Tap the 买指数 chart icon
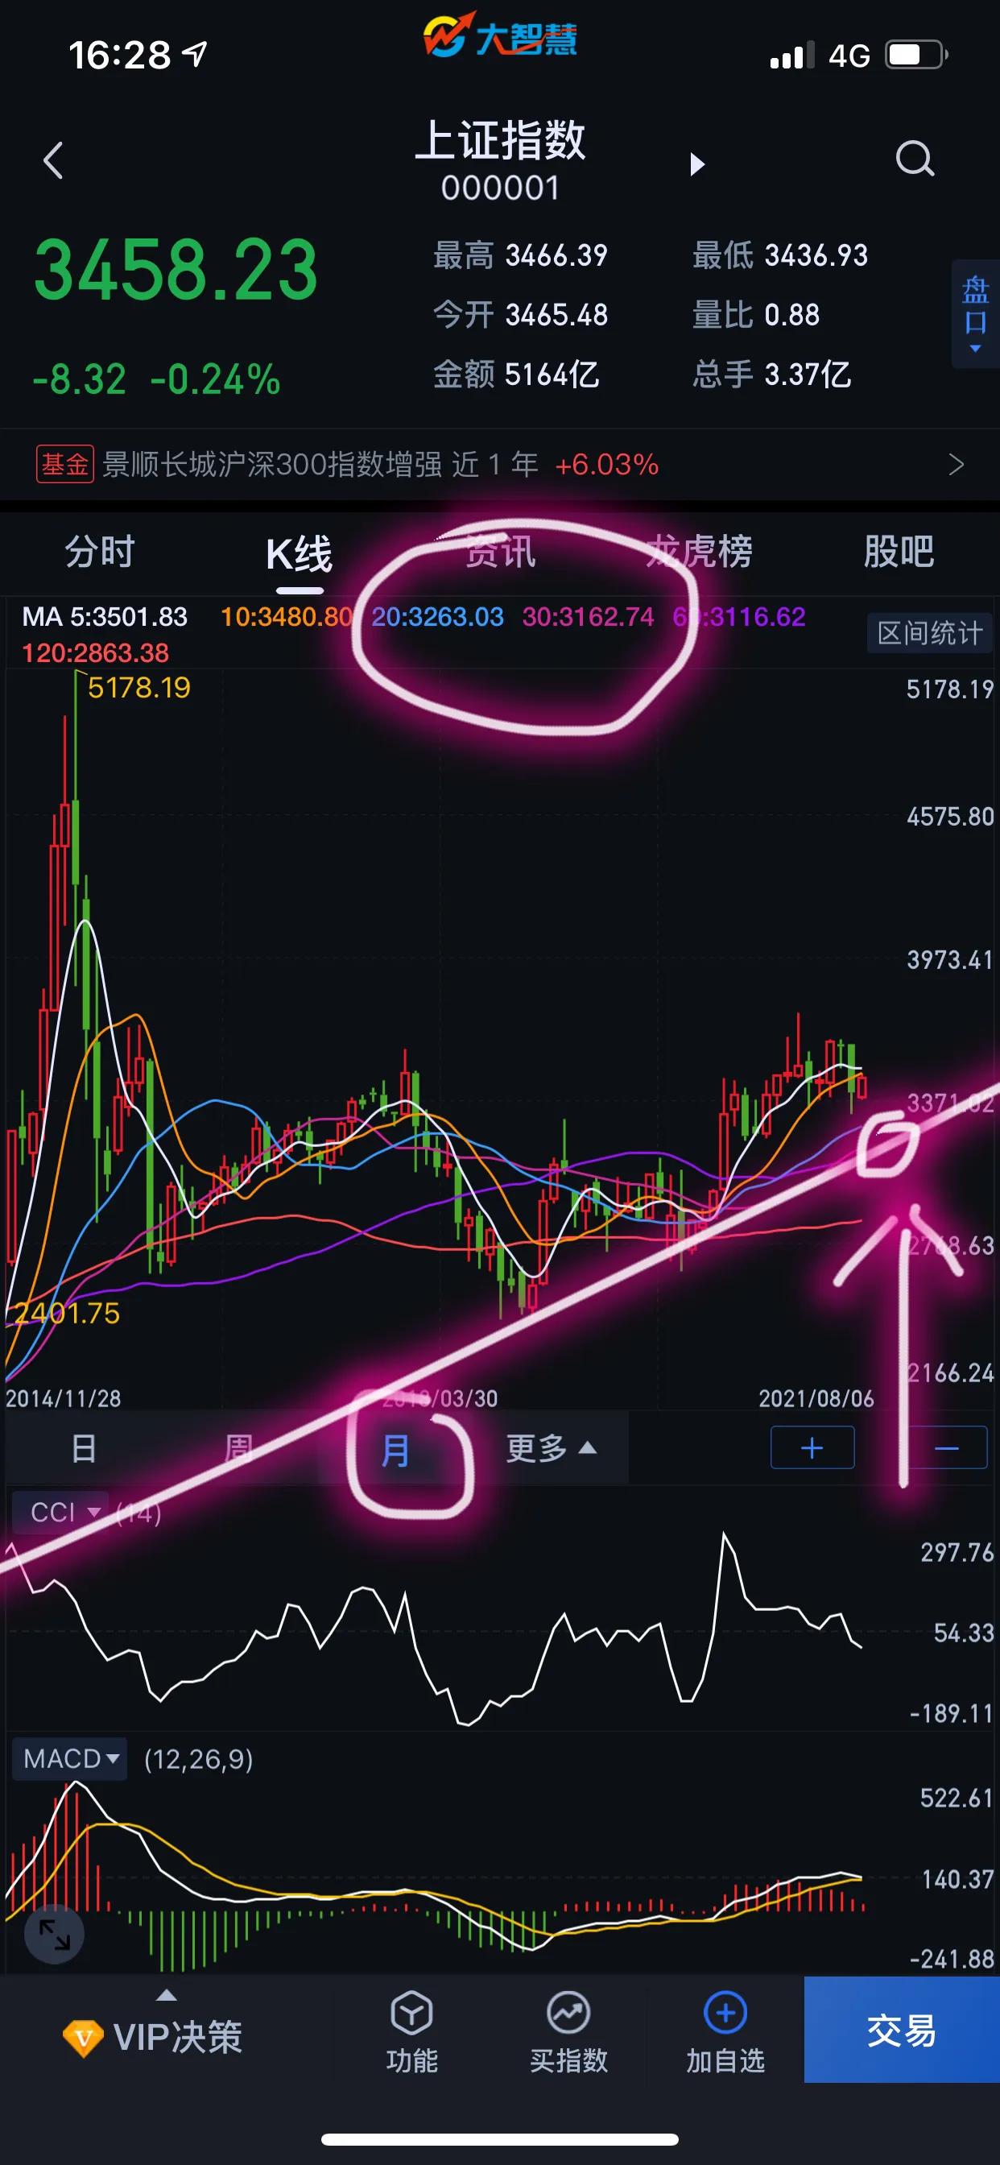 click(x=569, y=2013)
